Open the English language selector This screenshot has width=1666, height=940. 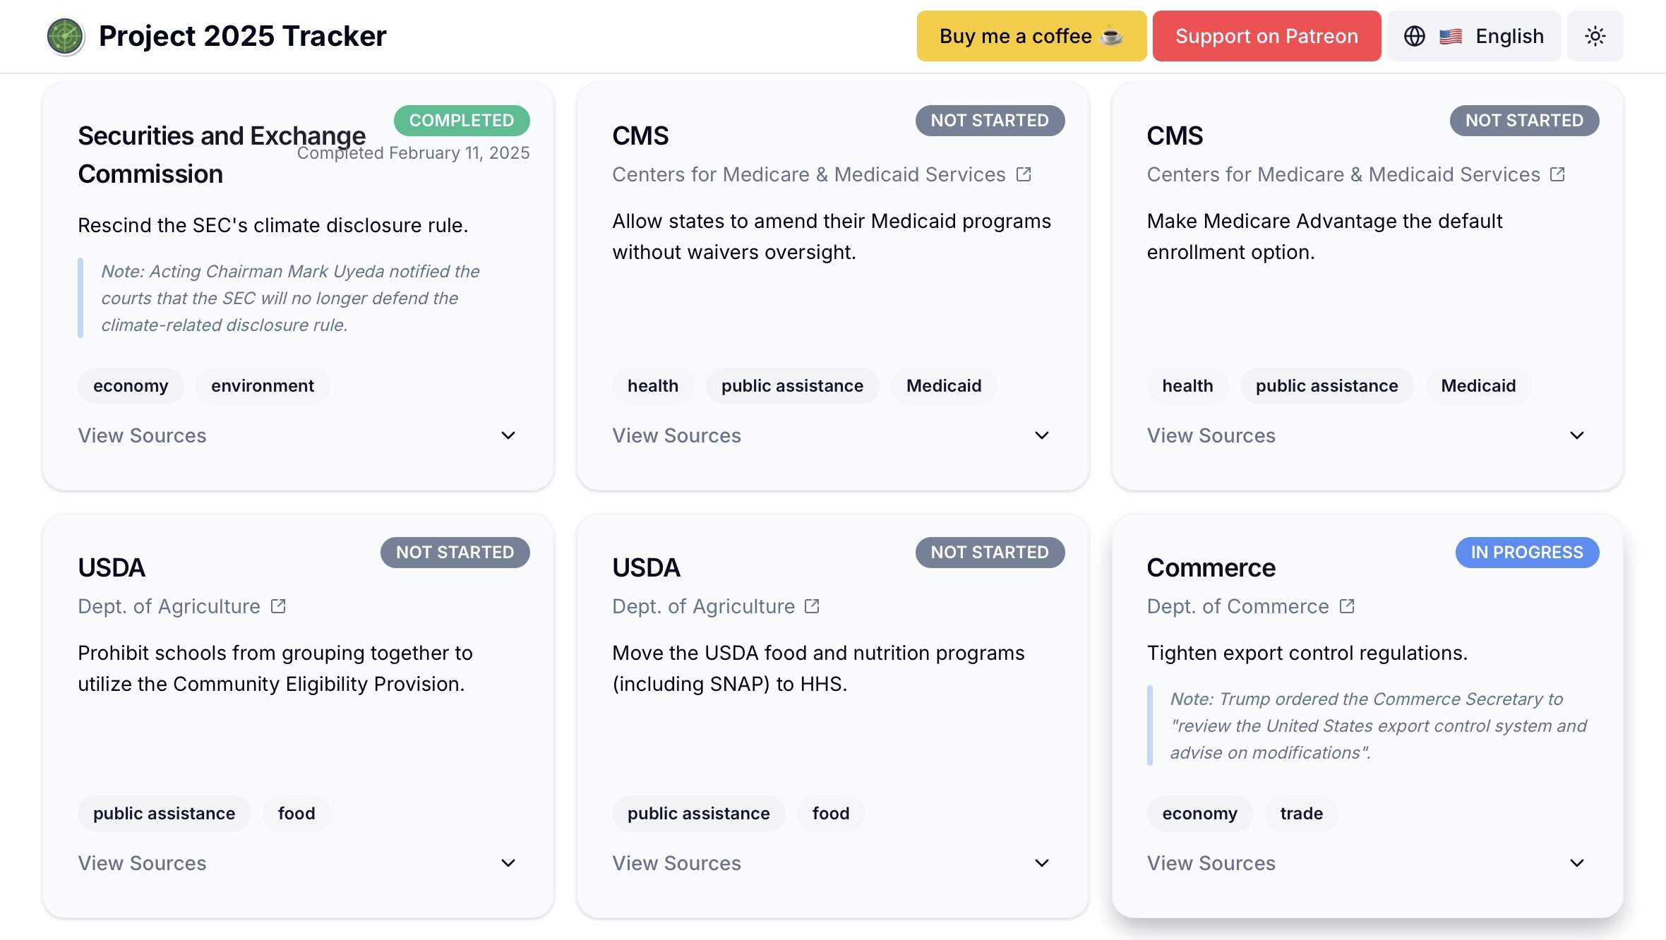1509,36
